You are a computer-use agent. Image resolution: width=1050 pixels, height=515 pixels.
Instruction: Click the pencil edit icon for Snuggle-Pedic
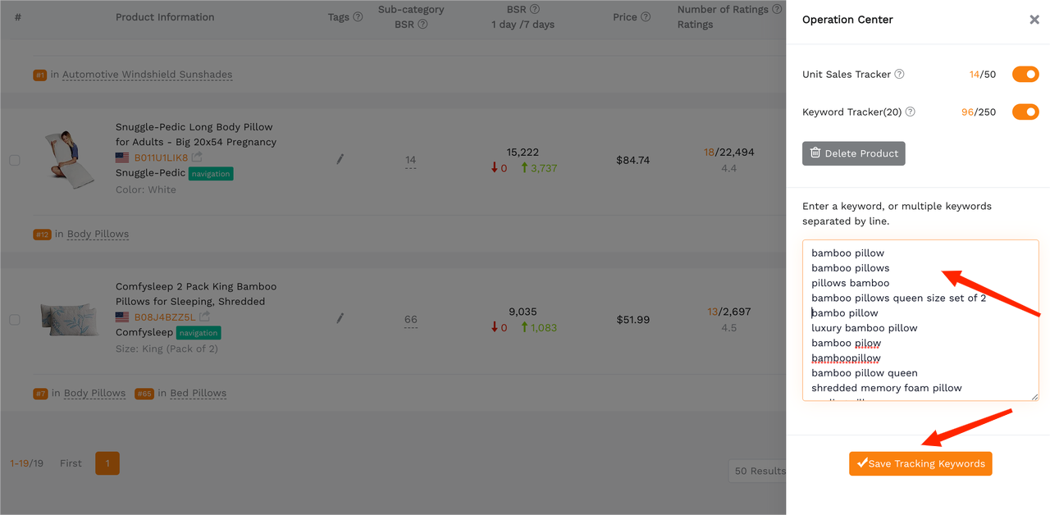click(x=340, y=159)
